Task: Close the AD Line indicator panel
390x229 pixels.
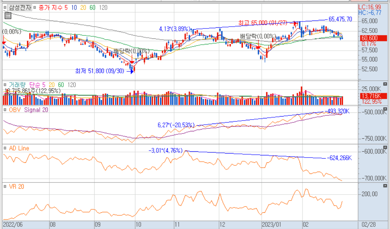Action: point(385,147)
